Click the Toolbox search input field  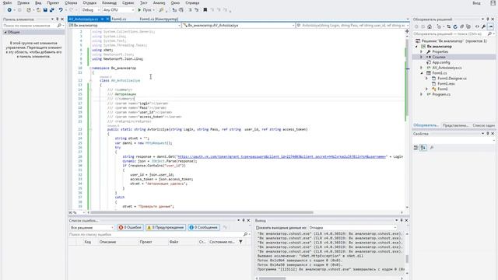[30, 26]
